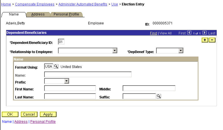Open the Compensate Employees breadcrumb link
The width and height of the screenshot is (223, 130).
coord(35,4)
